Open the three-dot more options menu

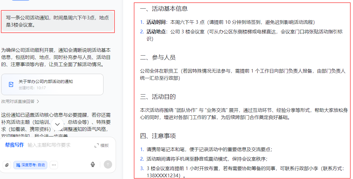pyautogui.click(x=54, y=165)
